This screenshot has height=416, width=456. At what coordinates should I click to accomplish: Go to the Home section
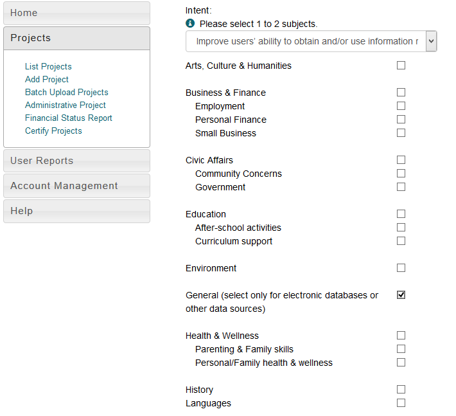pos(76,13)
